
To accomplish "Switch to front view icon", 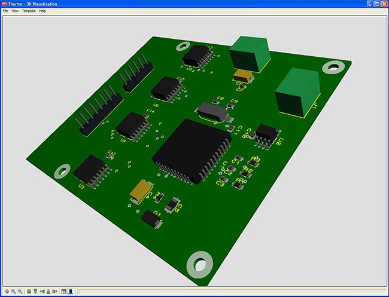I will [x=35, y=291].
